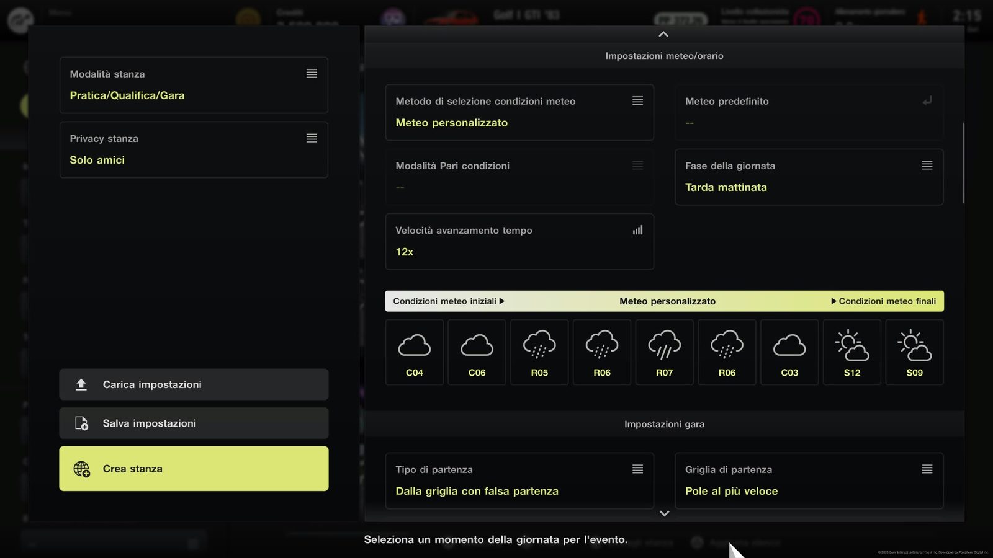This screenshot has width=993, height=558.
Task: Click the Carica impostazioni upload icon
Action: [x=81, y=384]
